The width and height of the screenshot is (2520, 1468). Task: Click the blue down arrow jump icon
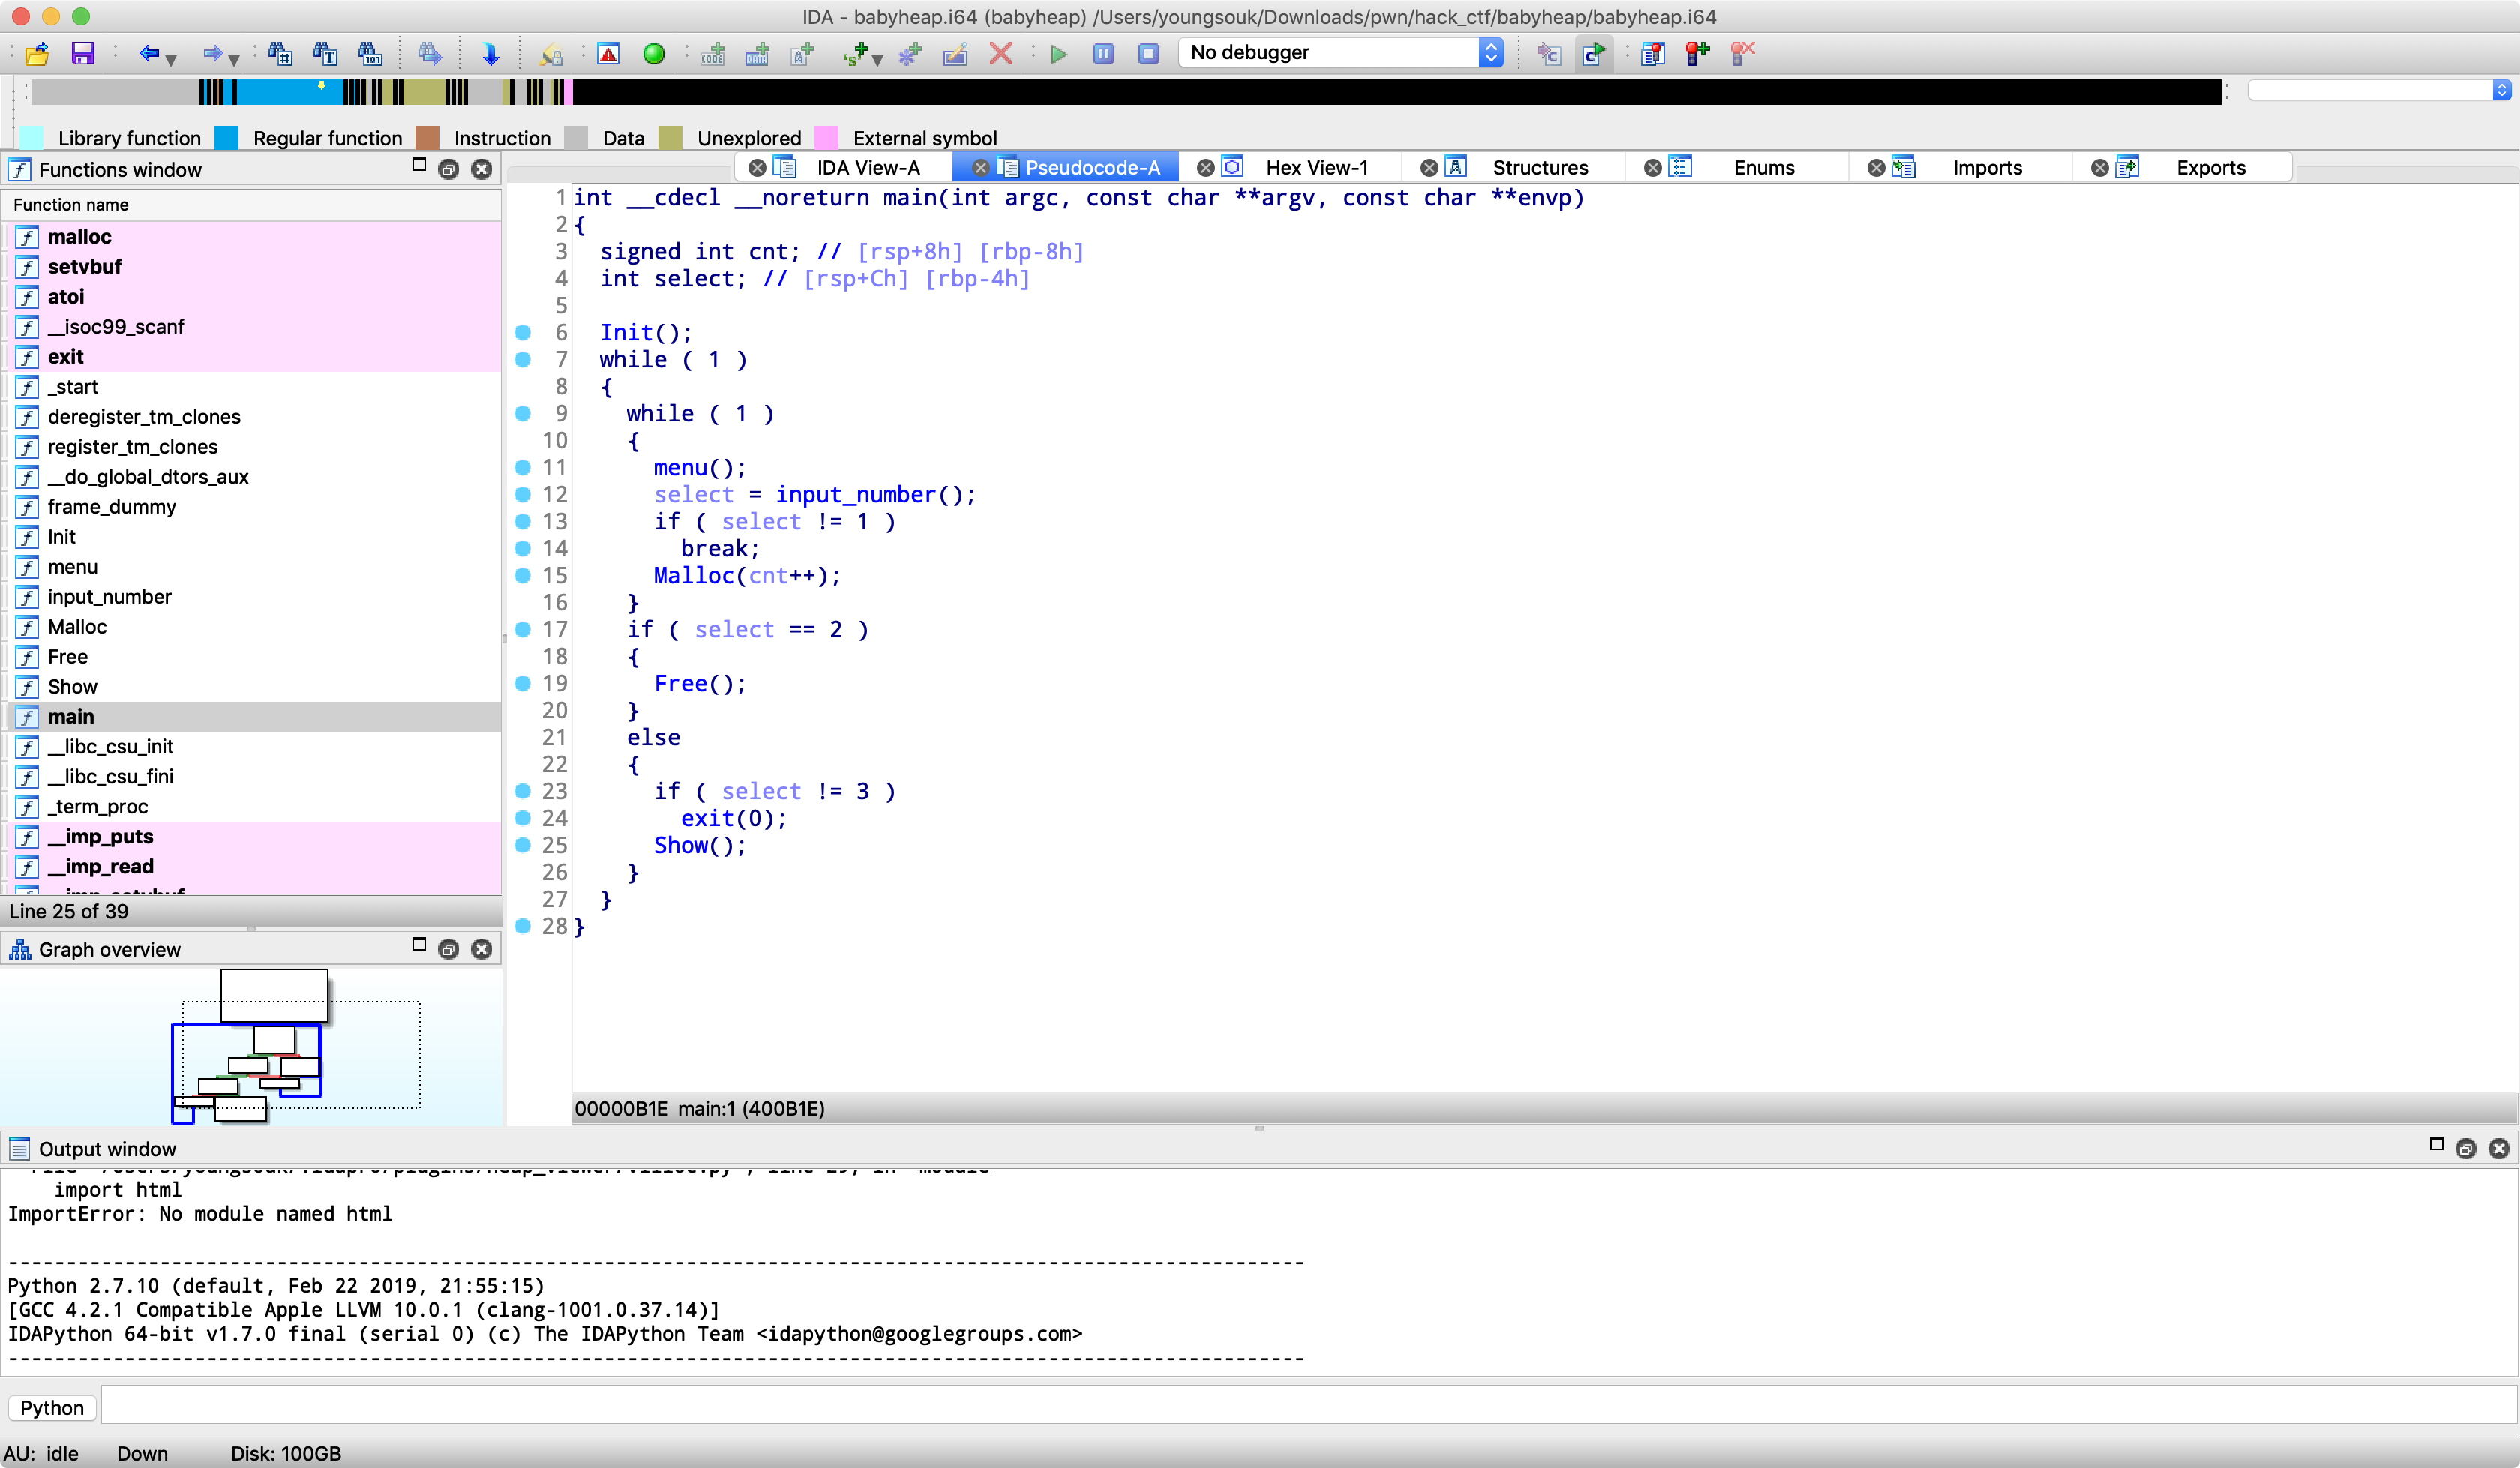click(490, 53)
